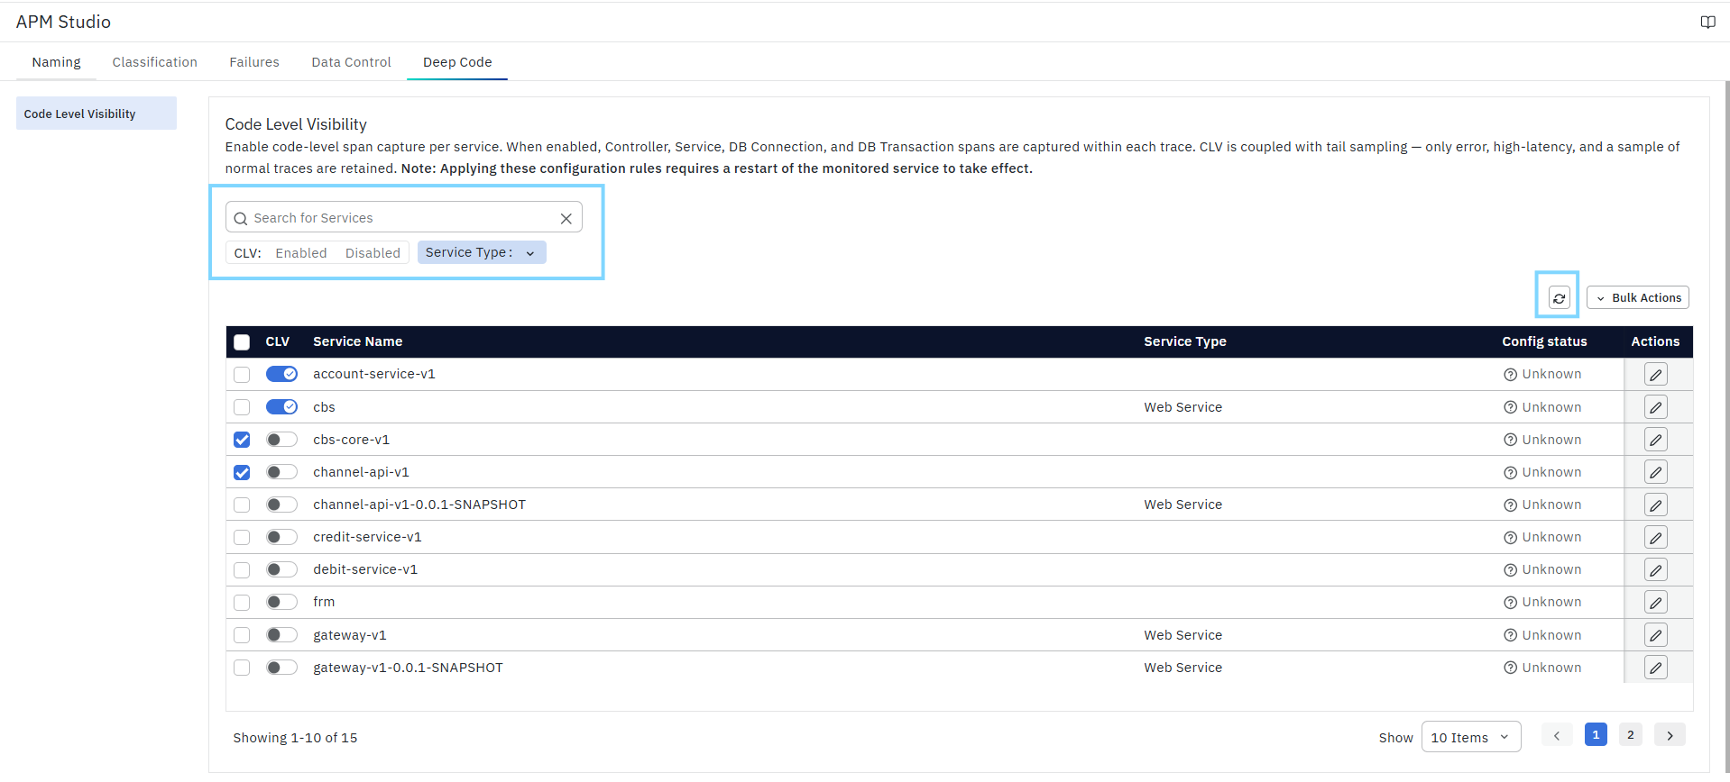Click the debit-service-v1 service name

(x=365, y=569)
